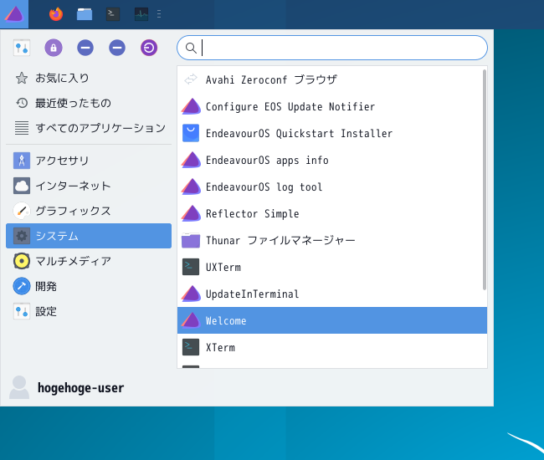Viewport: 544px width, 460px height.
Task: Select the 設定 category
Action: click(x=89, y=311)
